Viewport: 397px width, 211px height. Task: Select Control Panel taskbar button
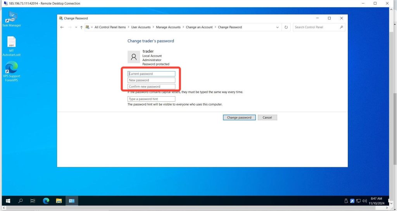pos(72,201)
